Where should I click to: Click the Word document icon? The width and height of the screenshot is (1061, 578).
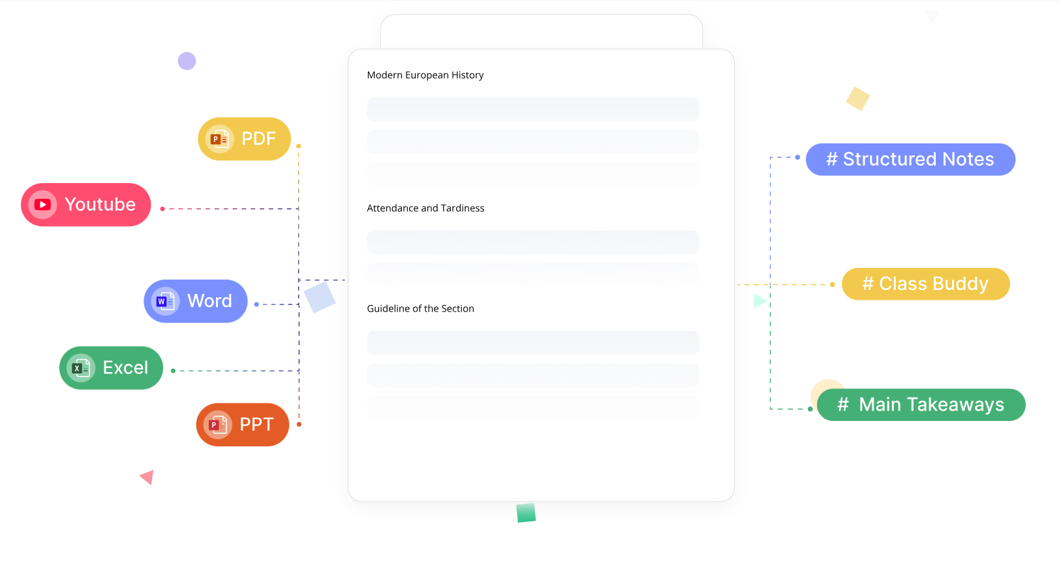pyautogui.click(x=165, y=301)
